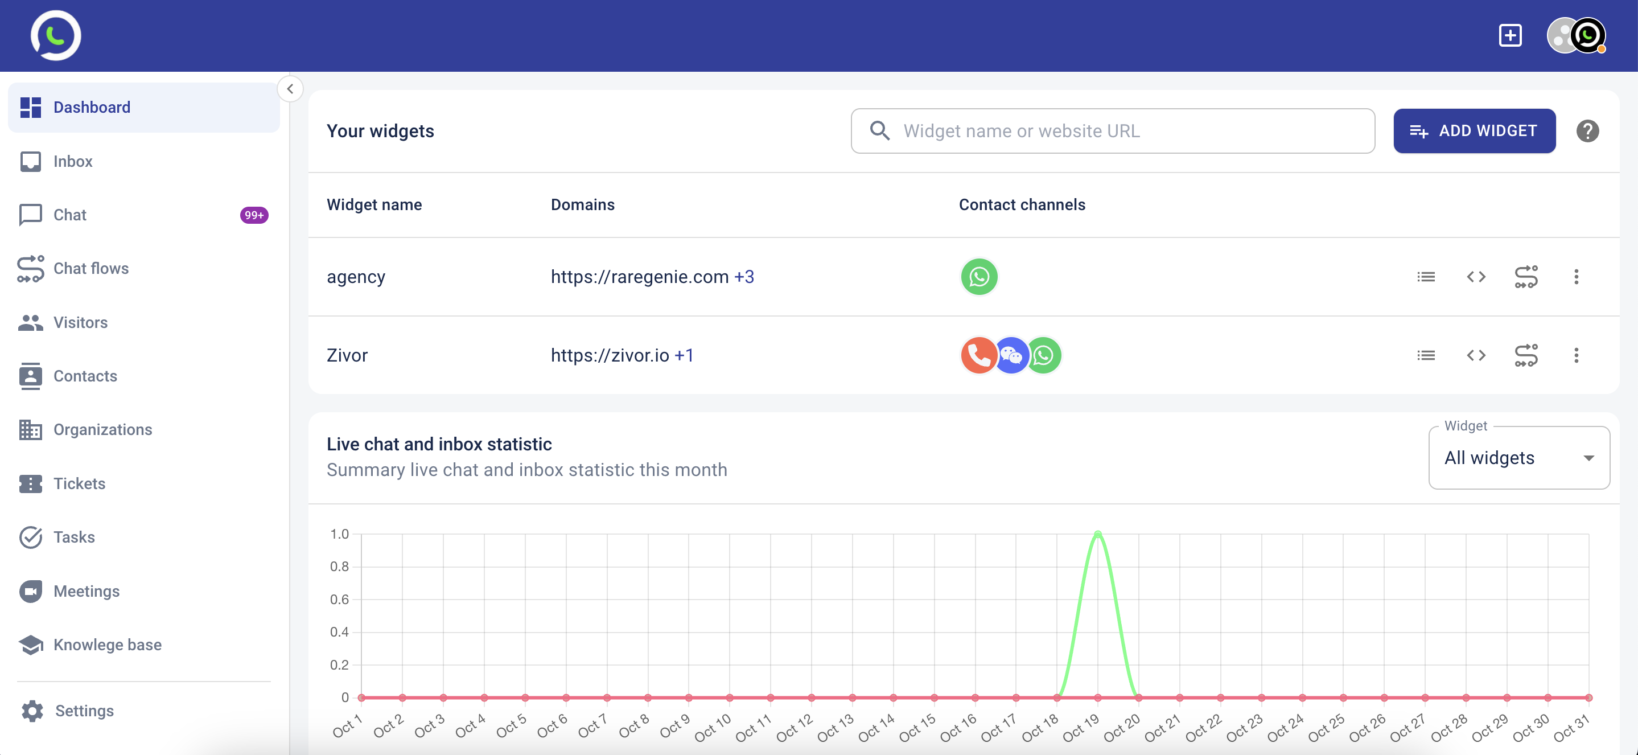Click the orange phone channel icon for Zivor
Screen dimensions: 1638x755
tap(977, 355)
